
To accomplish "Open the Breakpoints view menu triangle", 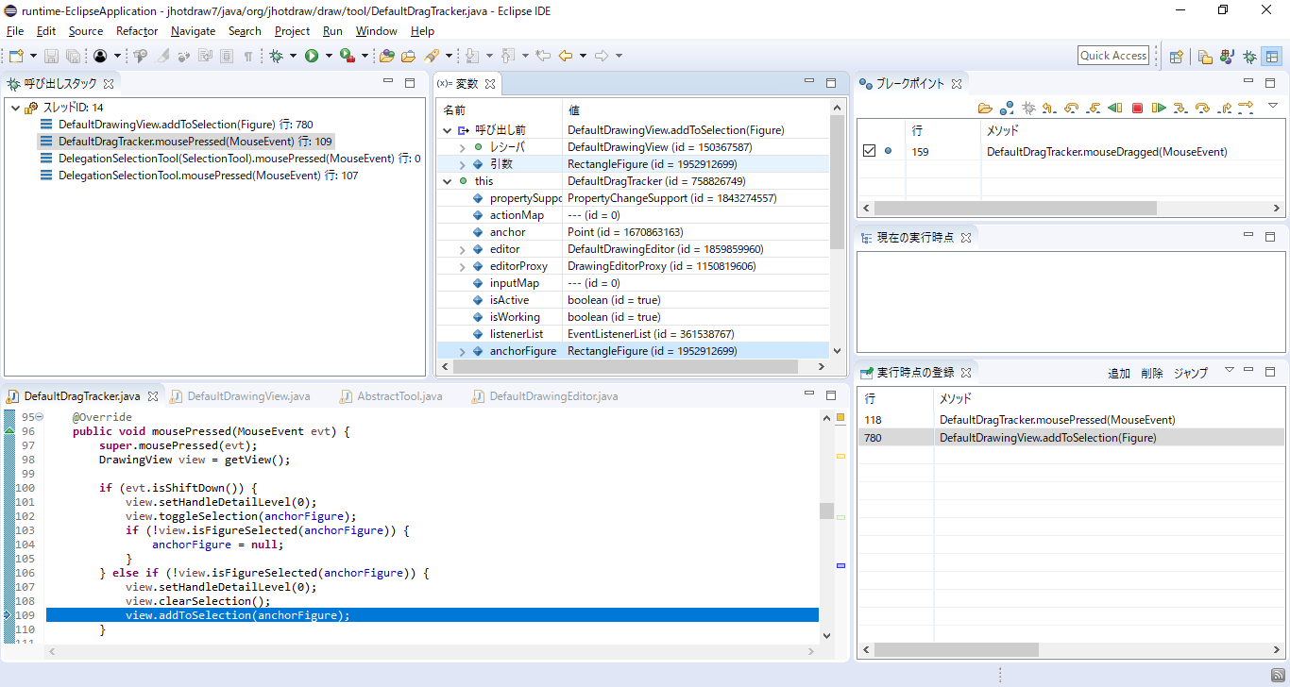I will (x=1272, y=106).
